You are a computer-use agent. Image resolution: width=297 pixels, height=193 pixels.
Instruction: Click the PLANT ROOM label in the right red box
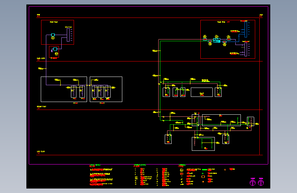click(x=221, y=22)
